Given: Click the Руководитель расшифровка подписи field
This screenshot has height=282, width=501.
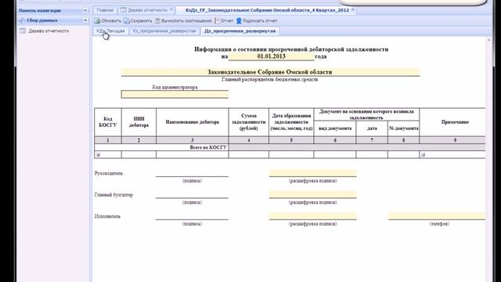Looking at the screenshot, I should [x=313, y=173].
